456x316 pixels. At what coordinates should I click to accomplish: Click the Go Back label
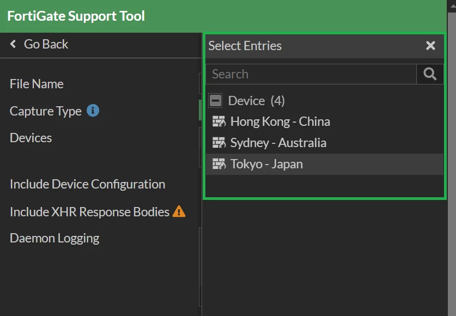(x=46, y=45)
